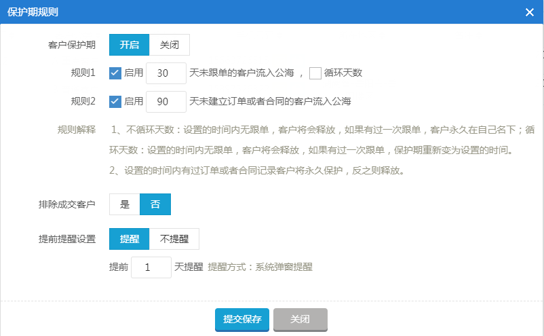
Task: Toggle the 规则2 启用 checkbox
Action: tap(115, 102)
